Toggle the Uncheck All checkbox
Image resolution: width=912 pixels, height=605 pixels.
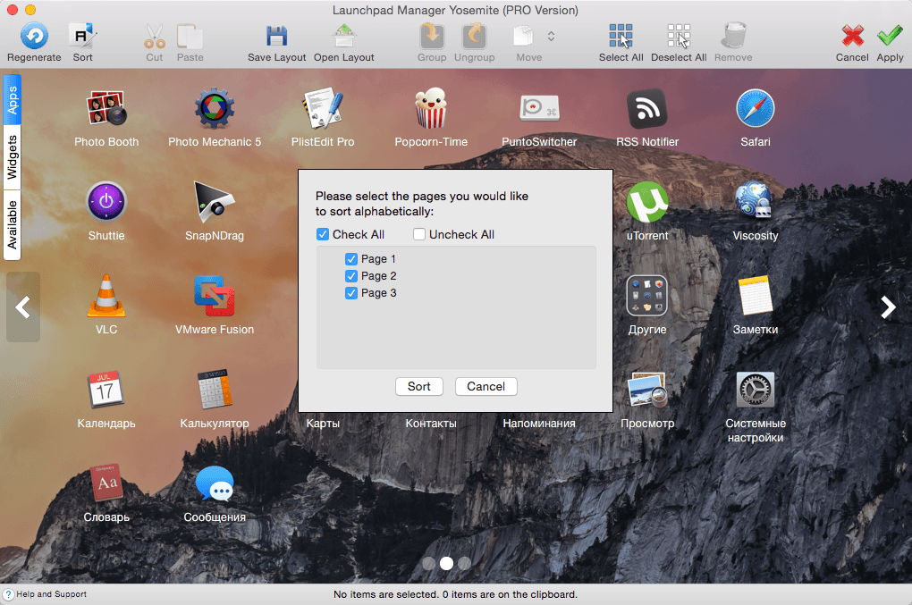pyautogui.click(x=419, y=234)
